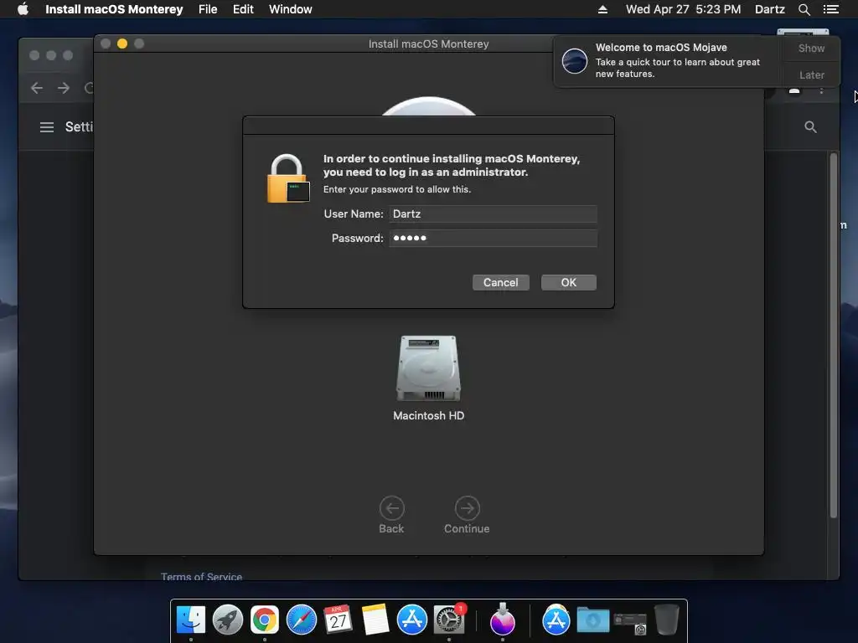Click Show on the Mojave notification
858x643 pixels.
(x=811, y=48)
